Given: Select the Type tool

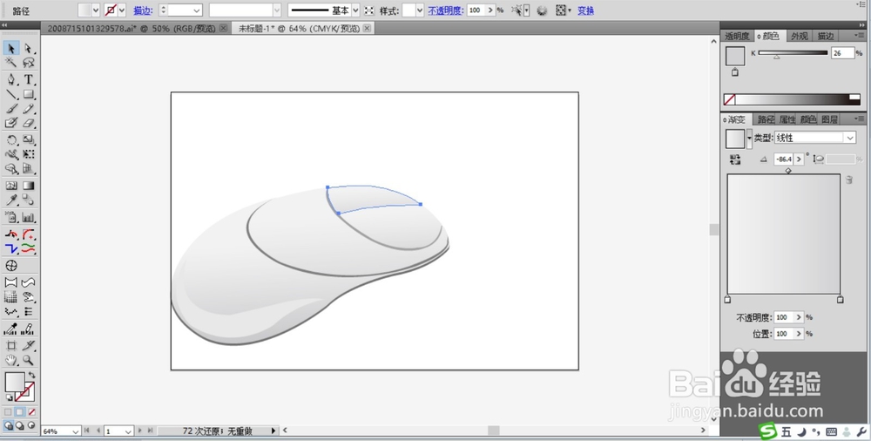Looking at the screenshot, I should 29,79.
